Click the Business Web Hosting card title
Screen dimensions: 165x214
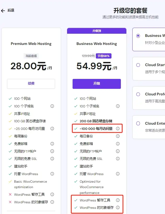pyautogui.click(x=97, y=44)
